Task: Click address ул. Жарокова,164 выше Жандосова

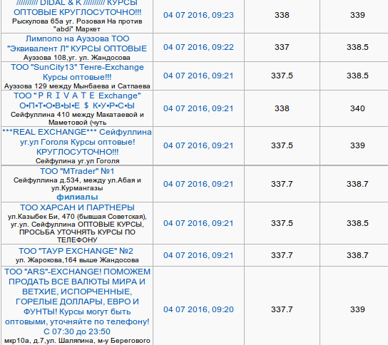Action: pyautogui.click(x=77, y=260)
